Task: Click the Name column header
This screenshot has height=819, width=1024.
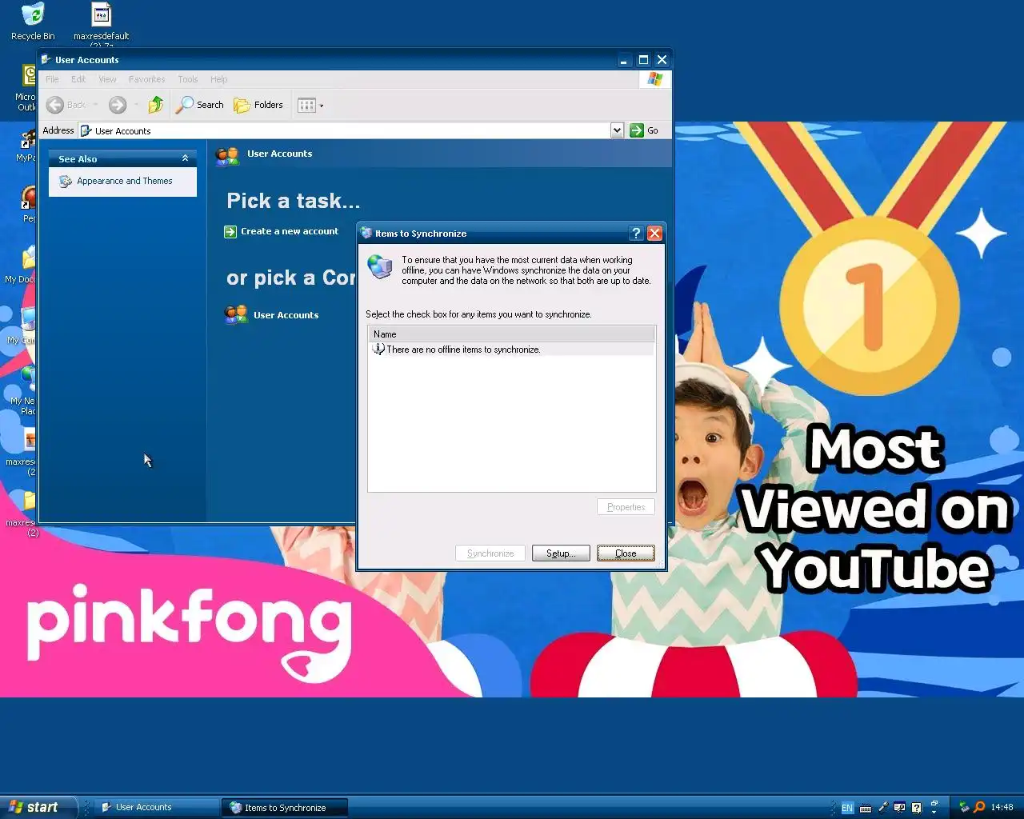Action: (511, 334)
